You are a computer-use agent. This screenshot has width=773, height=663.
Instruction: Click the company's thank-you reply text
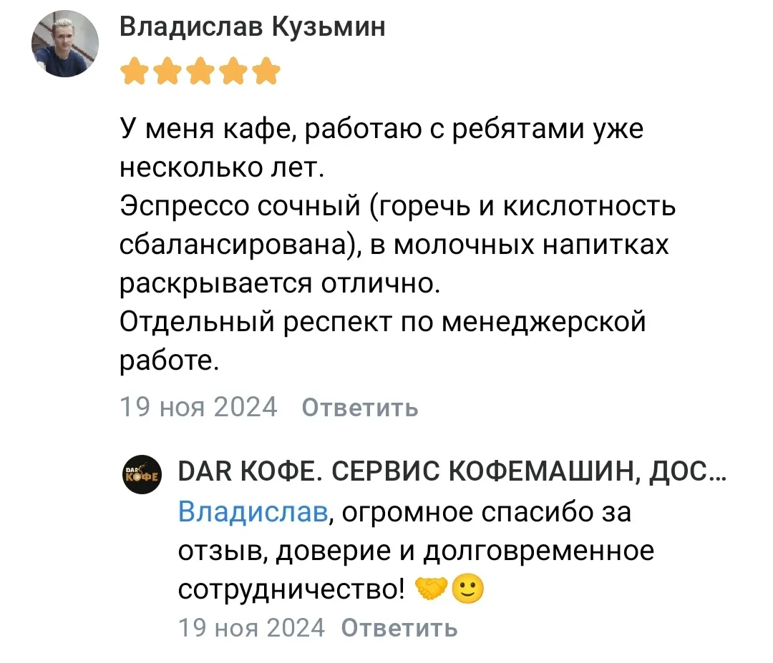click(x=415, y=551)
